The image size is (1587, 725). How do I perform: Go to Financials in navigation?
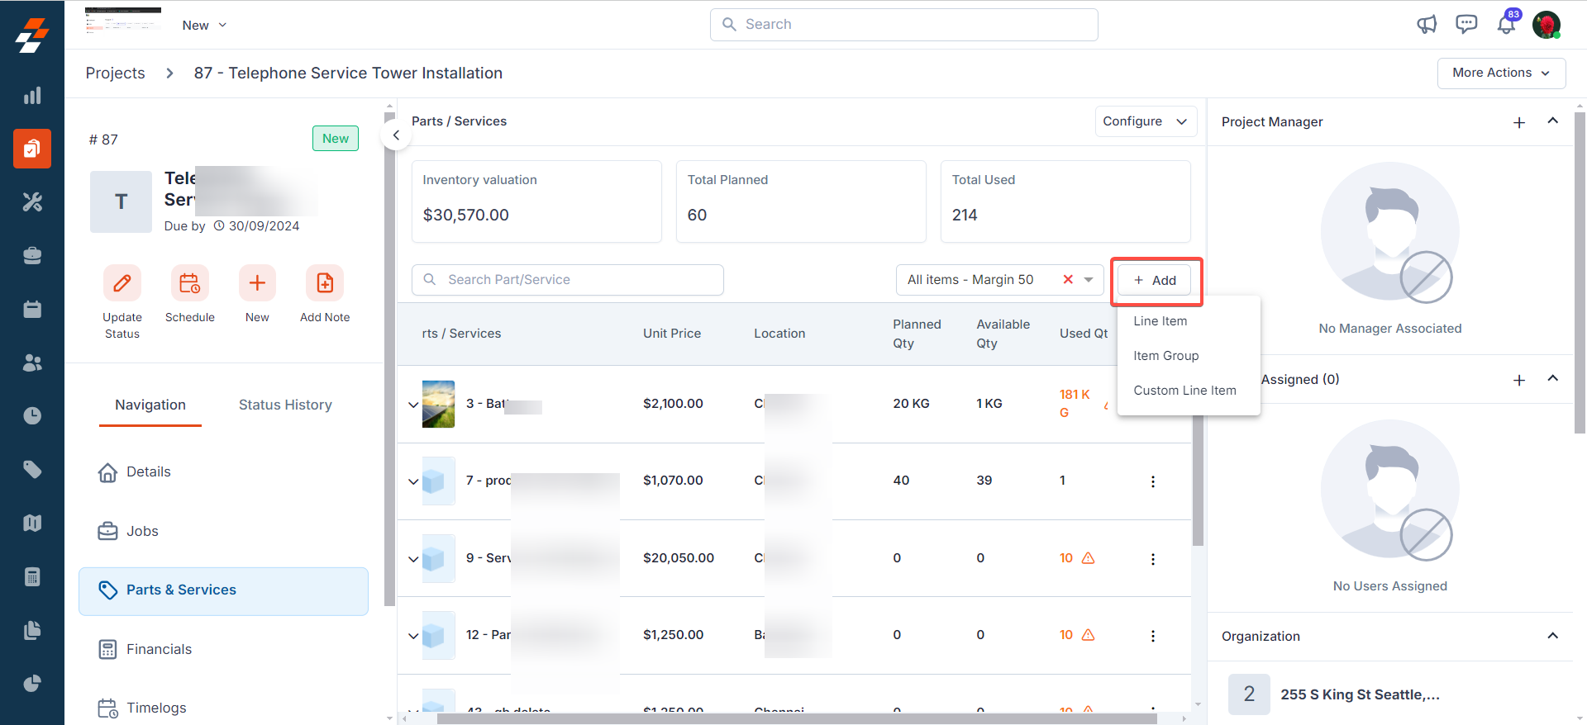pos(159,649)
